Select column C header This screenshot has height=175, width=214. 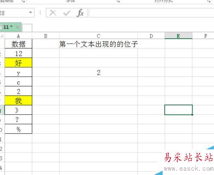coord(98,36)
